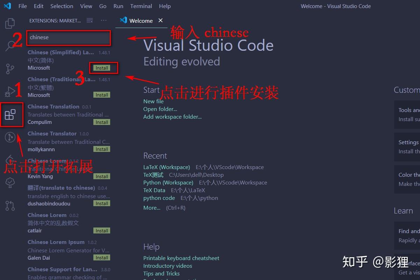This screenshot has width=420, height=280.
Task: Open the Terminal menu
Action: click(x=141, y=6)
